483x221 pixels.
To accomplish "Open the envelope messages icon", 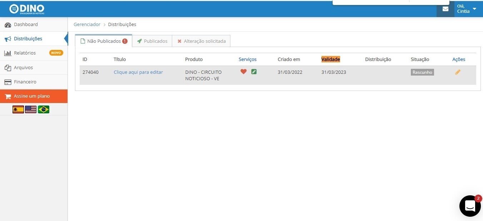I will pos(445,9).
